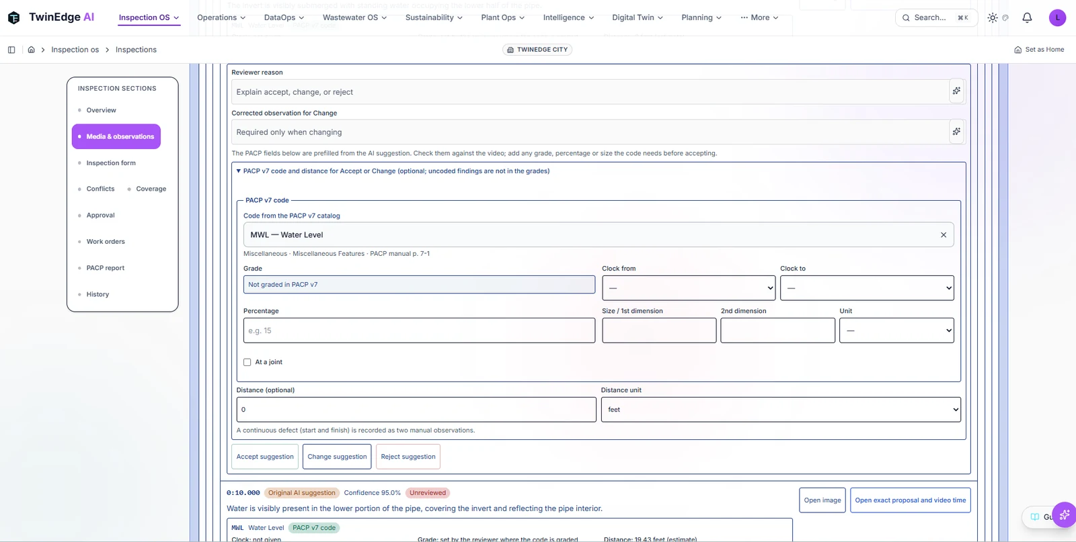Click the search magnifier icon
This screenshot has width=1076, height=542.
coord(906,18)
